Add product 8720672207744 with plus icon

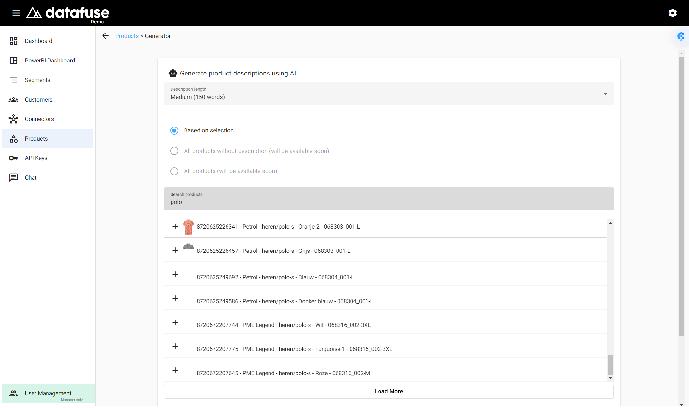[175, 322]
